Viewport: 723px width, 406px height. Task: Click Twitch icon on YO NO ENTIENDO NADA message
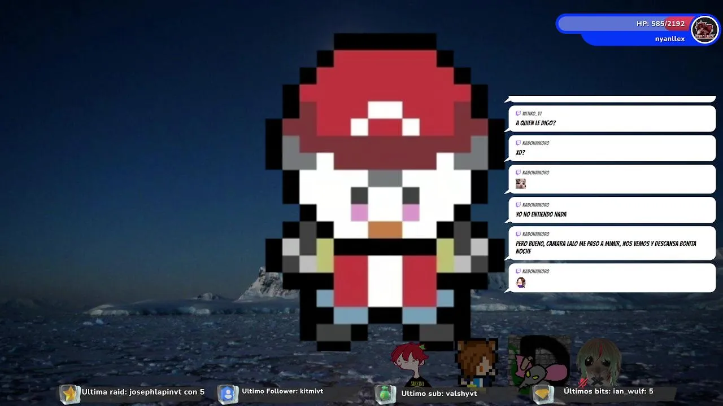point(518,205)
